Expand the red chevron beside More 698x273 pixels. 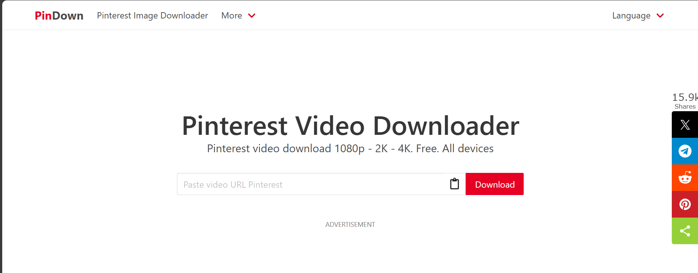pyautogui.click(x=252, y=16)
